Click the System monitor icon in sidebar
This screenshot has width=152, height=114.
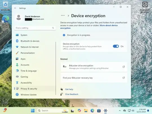tap(17, 35)
